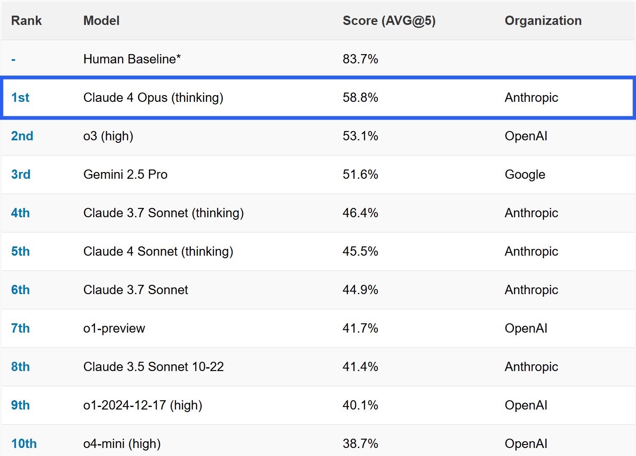Open the 7th rank link
636x456 pixels.
pos(20,328)
